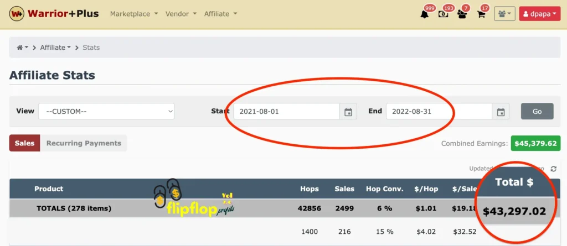Open the home breadcrumb dropdown
Viewport: 567px width, 246px height.
pyautogui.click(x=22, y=48)
